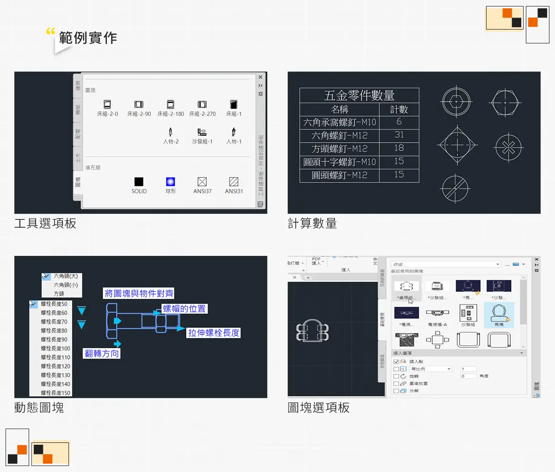Open the 等比例 scale dropdown

(449, 369)
